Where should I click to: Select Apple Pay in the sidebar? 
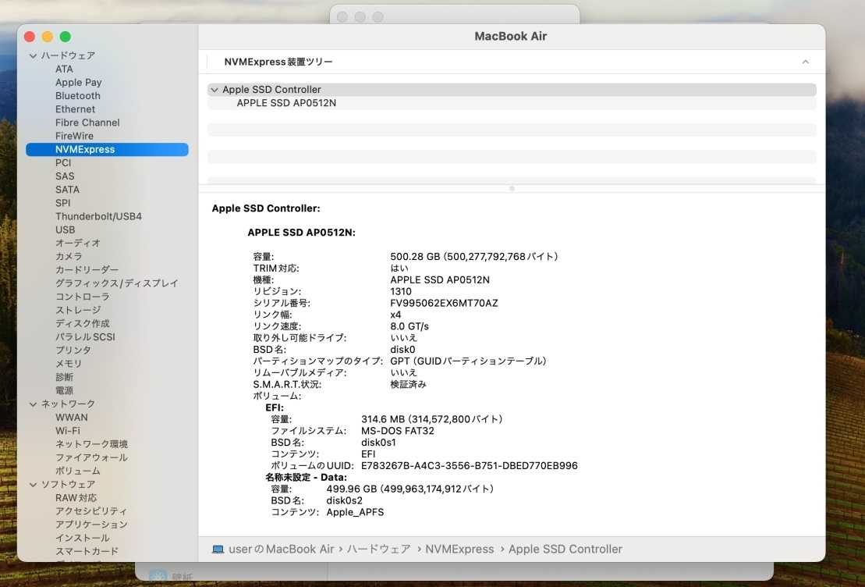click(78, 82)
